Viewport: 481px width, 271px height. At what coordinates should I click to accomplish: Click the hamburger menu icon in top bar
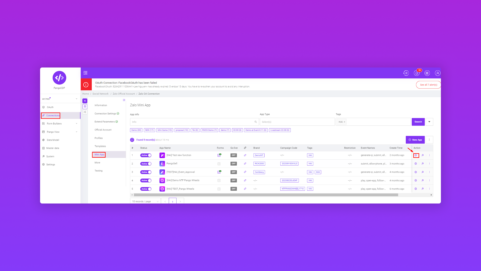(x=85, y=73)
